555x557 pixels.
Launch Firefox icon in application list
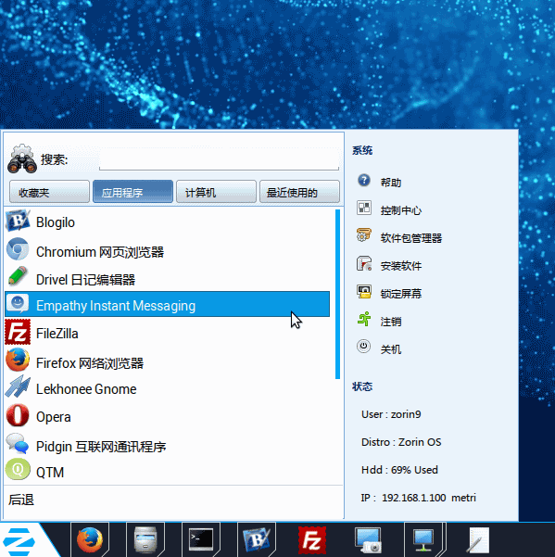[x=18, y=360]
